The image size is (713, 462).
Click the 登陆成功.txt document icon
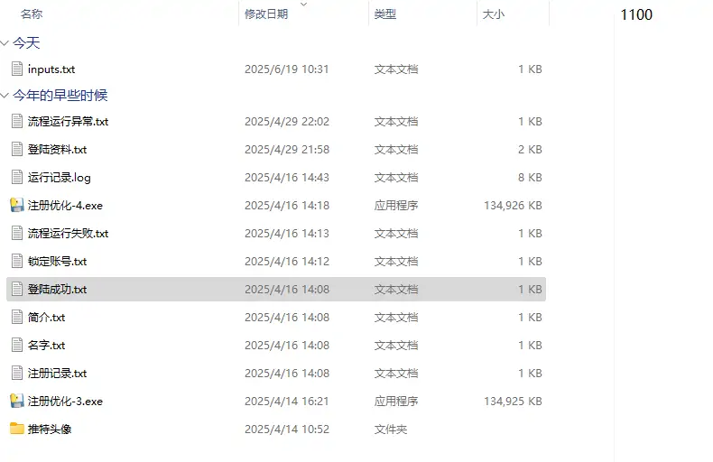coord(17,290)
